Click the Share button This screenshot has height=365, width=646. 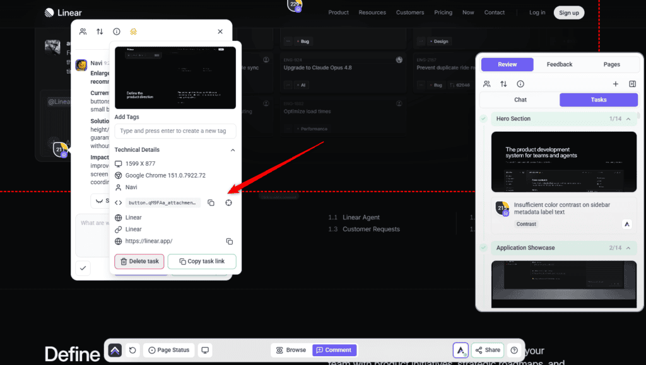[x=488, y=351]
